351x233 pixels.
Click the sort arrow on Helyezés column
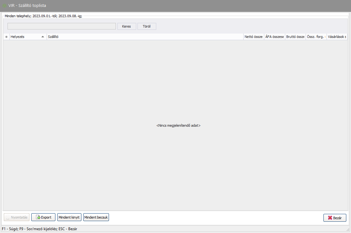coord(43,37)
